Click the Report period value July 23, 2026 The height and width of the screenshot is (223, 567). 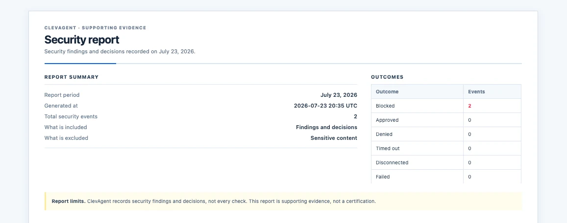click(x=339, y=95)
